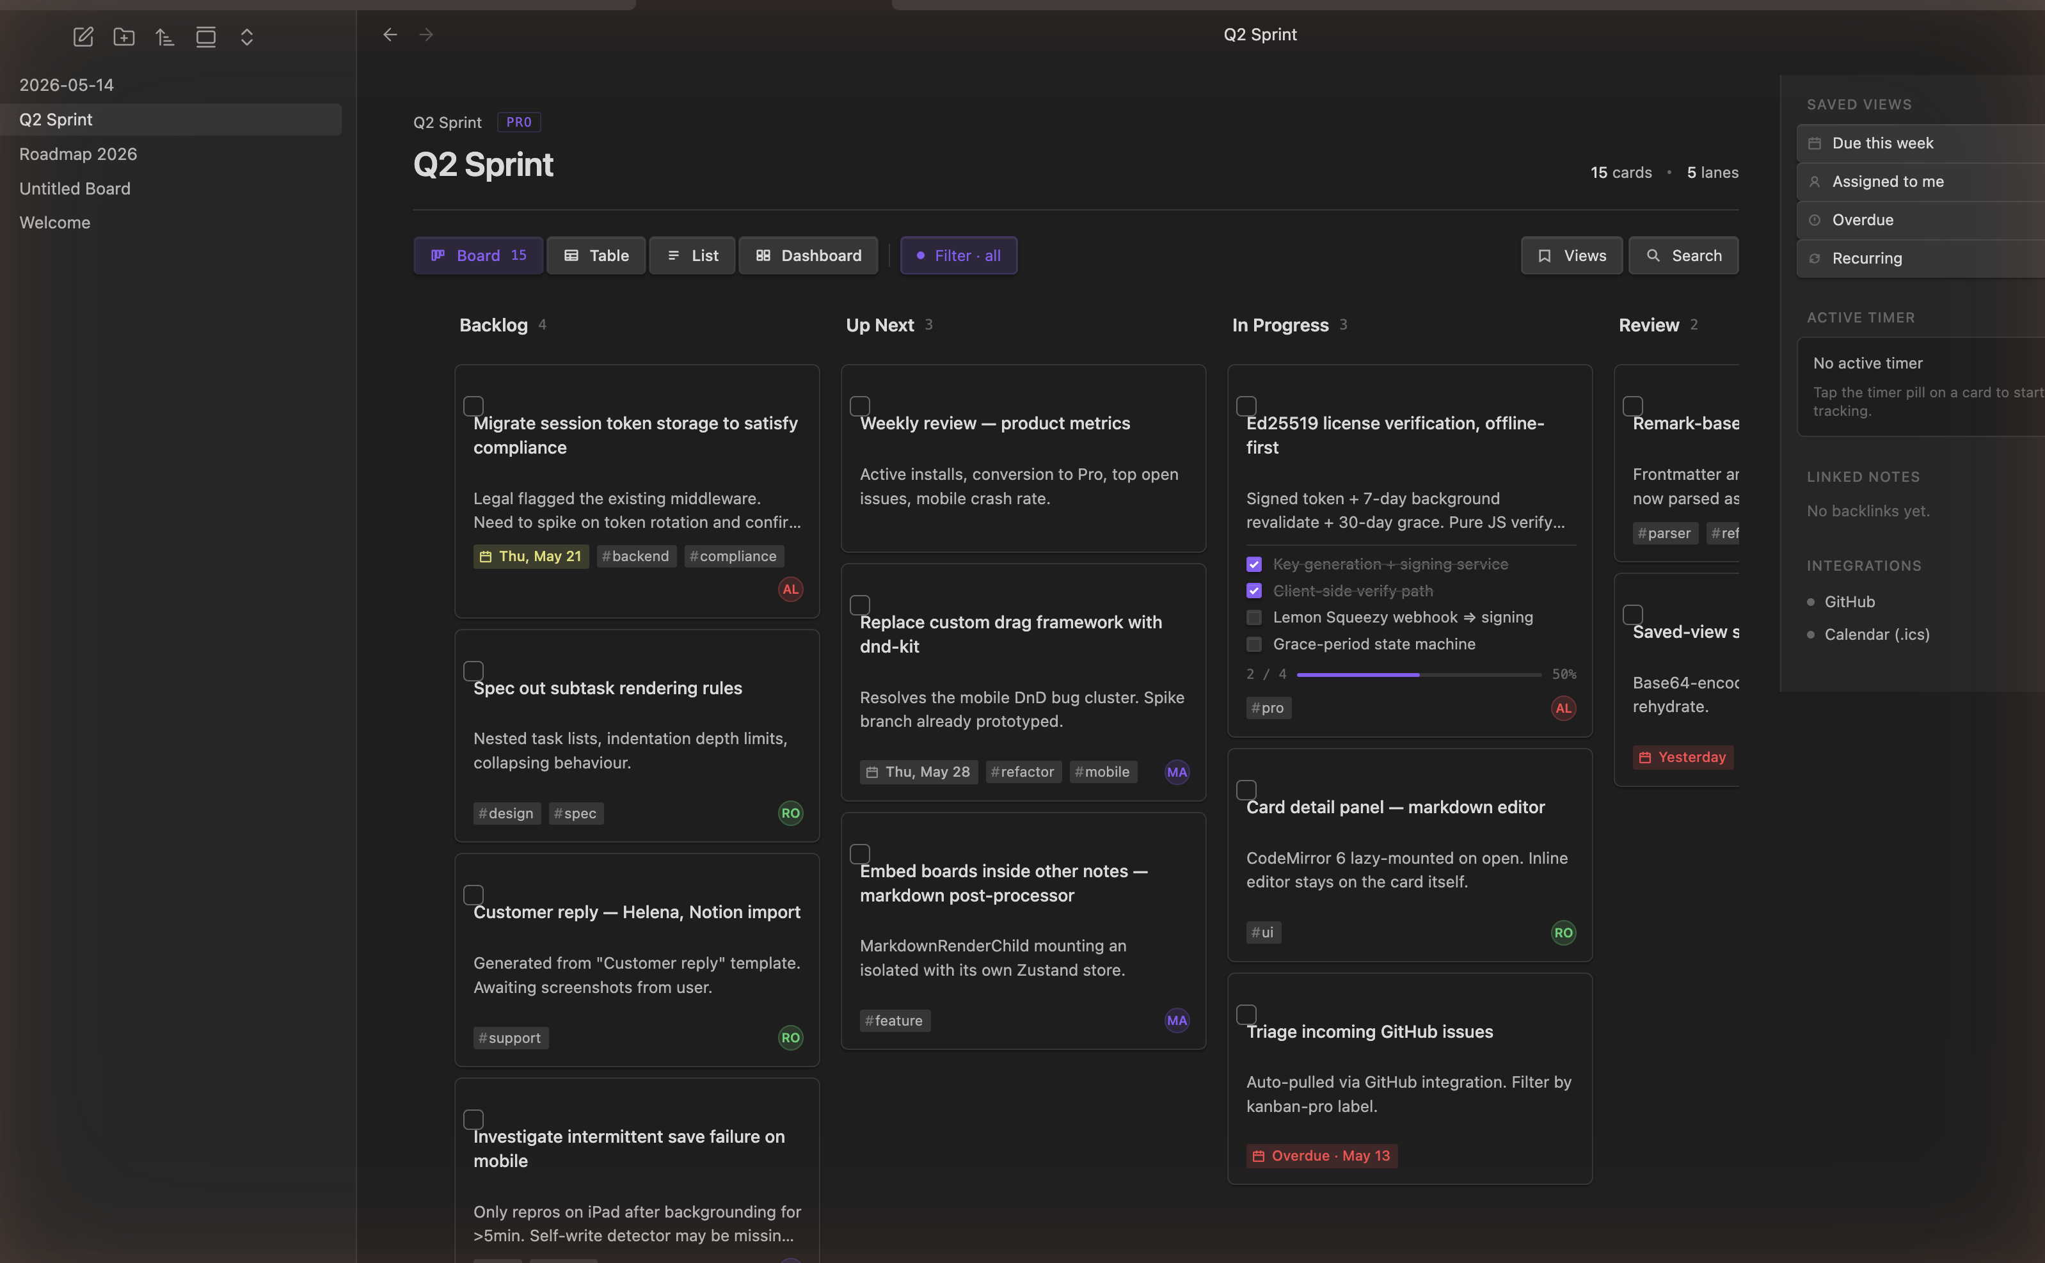Expand or collapse all folders icon
Screen dimensions: 2045x1263
coord(246,36)
